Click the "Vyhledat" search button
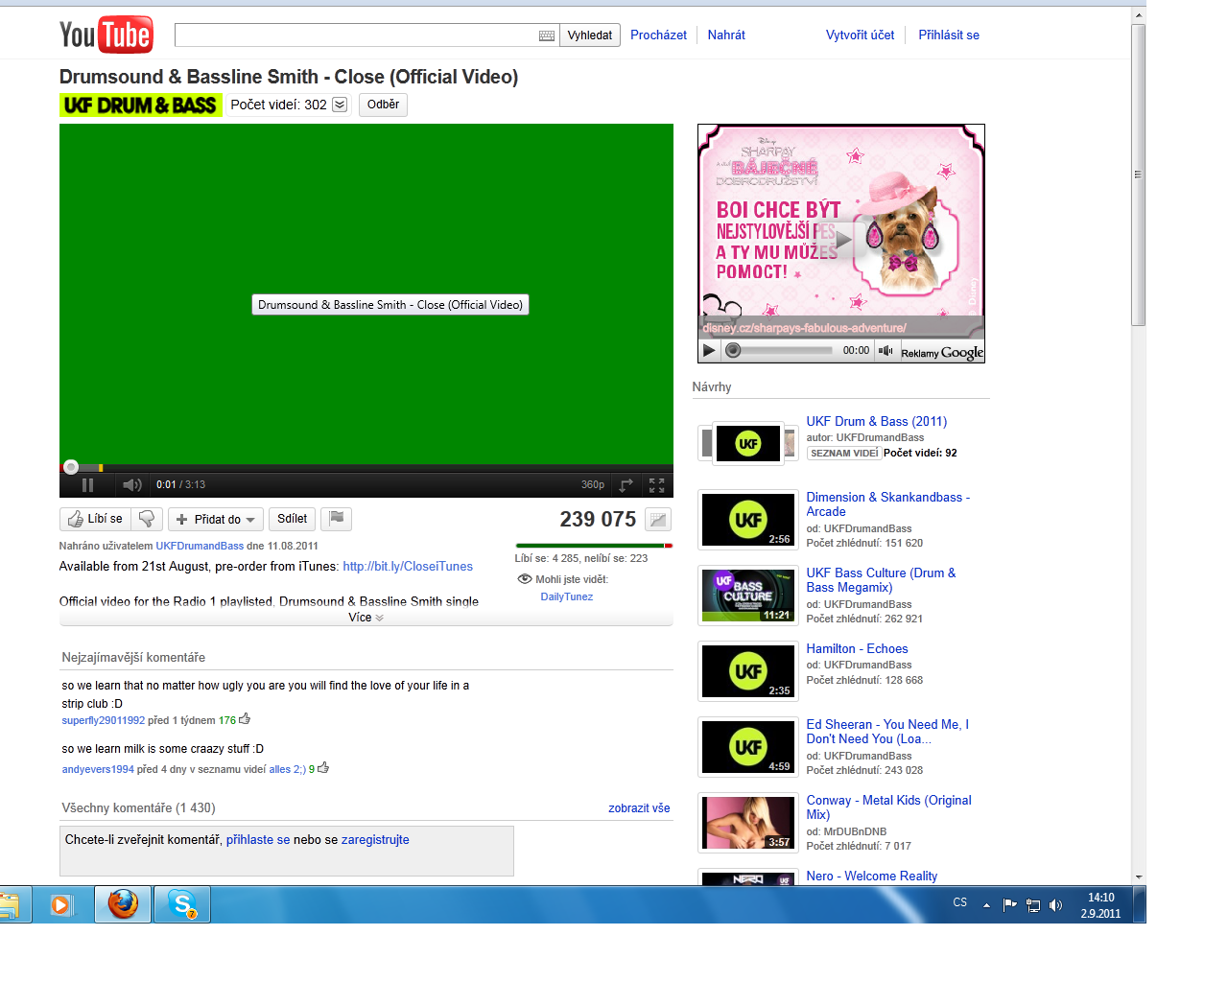This screenshot has width=1228, height=982. pos(590,35)
